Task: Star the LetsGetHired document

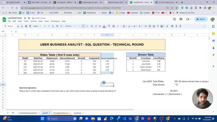Action: 25,18
